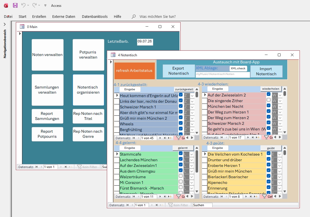Image resolution: width=310 pixels, height=217 pixels.
Task: Open the status dropdown for 'Wheels'
Action: (192, 124)
